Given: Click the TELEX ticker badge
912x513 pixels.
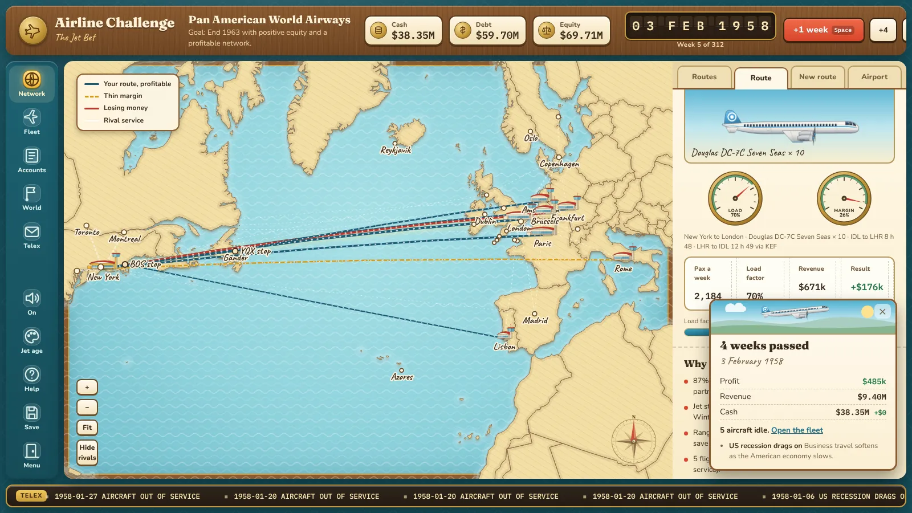Looking at the screenshot, I should [31, 496].
